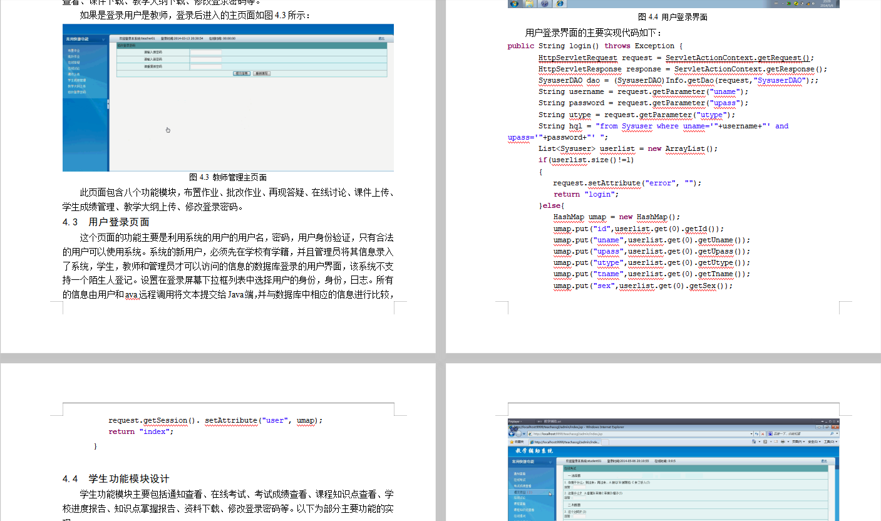Click heading 4.3 用户登录页面
This screenshot has width=881, height=521.
[x=106, y=222]
